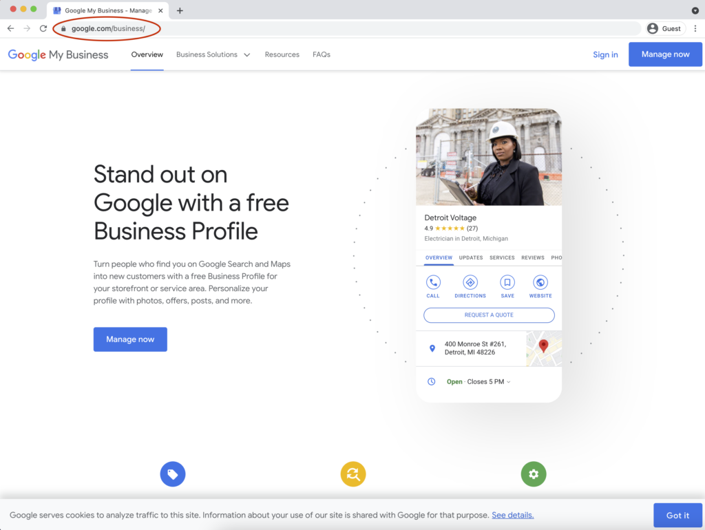705x530 pixels.
Task: Reload the page with the refresh icon
Action: pos(43,28)
